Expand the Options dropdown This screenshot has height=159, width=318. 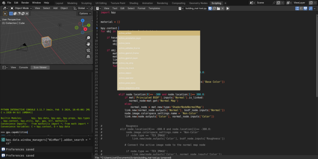coord(85,14)
